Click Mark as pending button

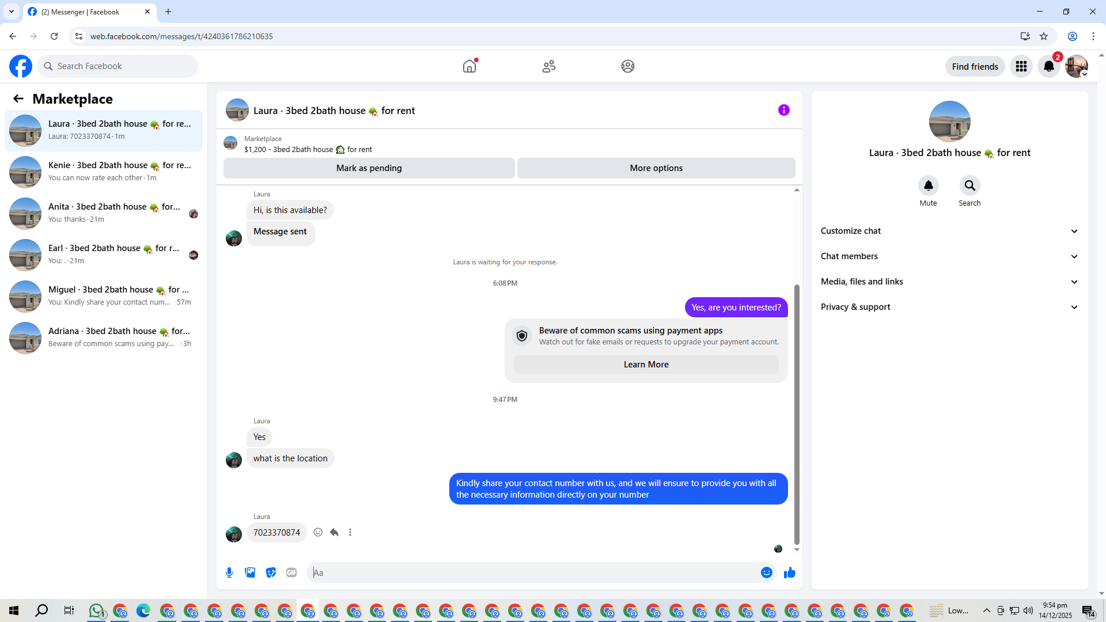click(x=369, y=168)
